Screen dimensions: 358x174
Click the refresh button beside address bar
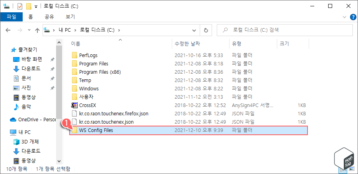click(x=206, y=30)
